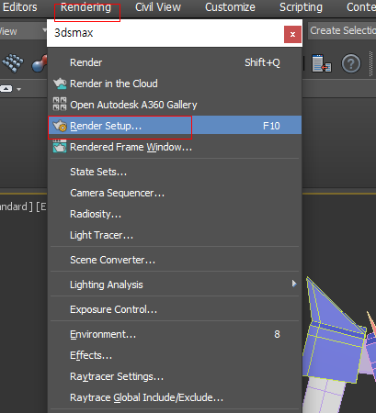Click the schematic grid icon in toolbar

point(13,63)
